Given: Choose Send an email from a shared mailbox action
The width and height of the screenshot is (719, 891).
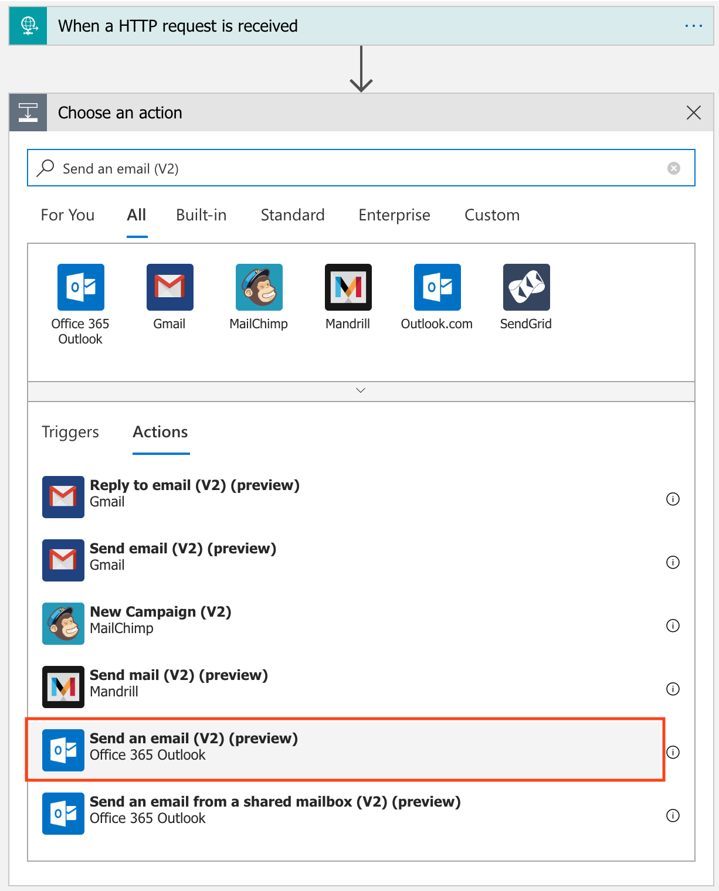Looking at the screenshot, I should point(352,814).
